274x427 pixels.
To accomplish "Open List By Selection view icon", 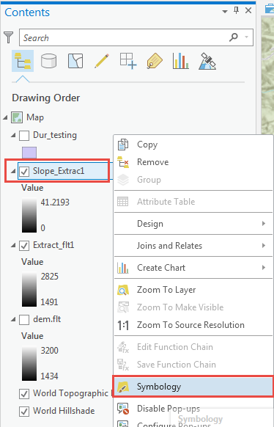I will point(75,61).
